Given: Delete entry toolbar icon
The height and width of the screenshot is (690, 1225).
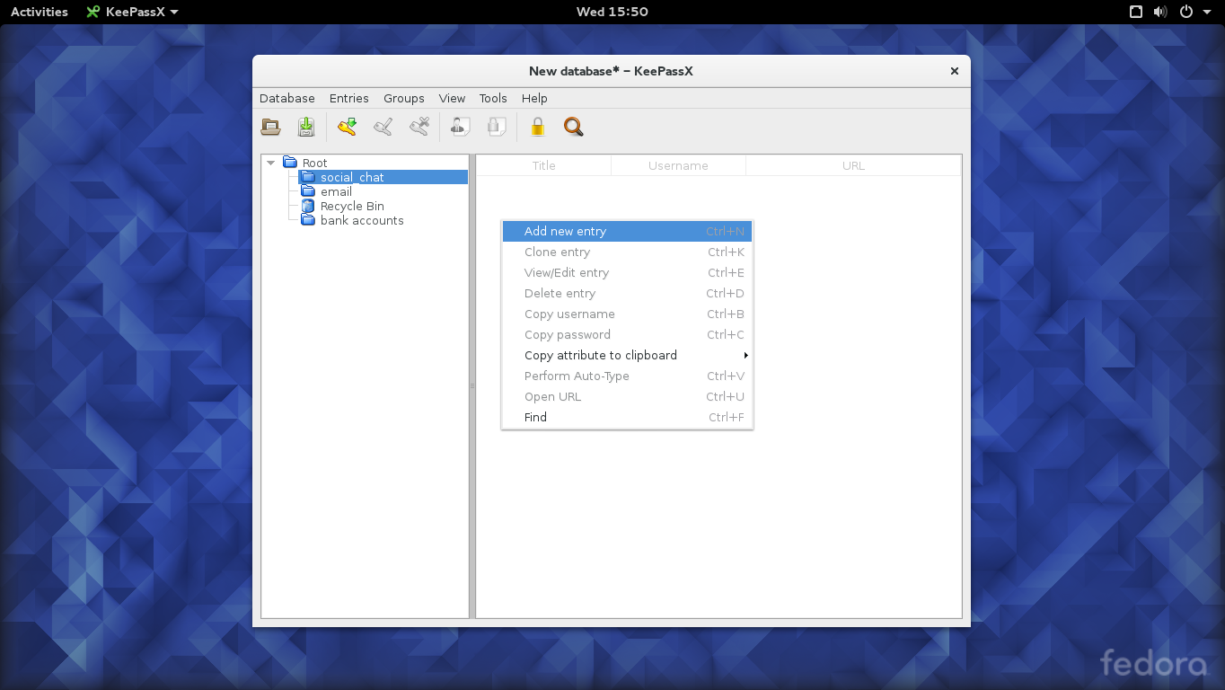Looking at the screenshot, I should pyautogui.click(x=419, y=127).
